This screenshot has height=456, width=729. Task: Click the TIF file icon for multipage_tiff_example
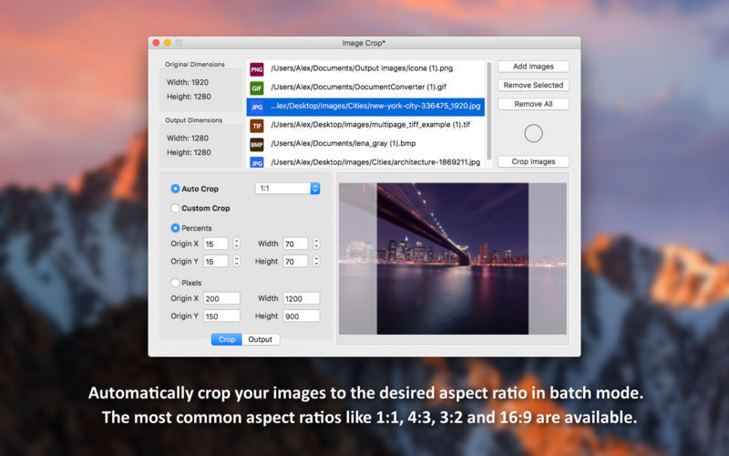coord(257,125)
